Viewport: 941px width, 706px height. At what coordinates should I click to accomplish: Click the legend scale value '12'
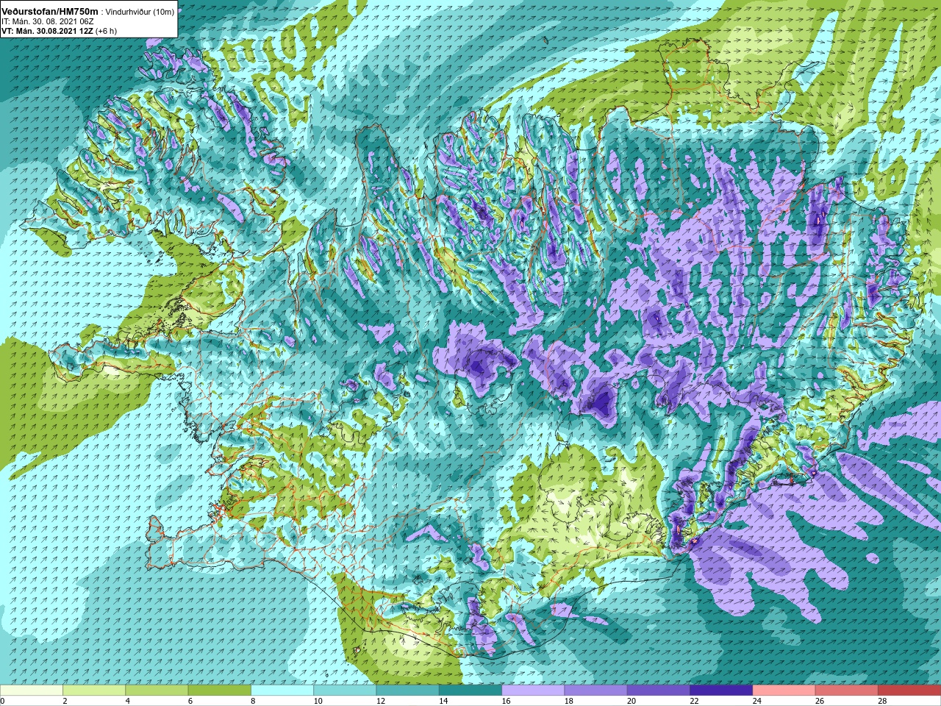pos(380,701)
